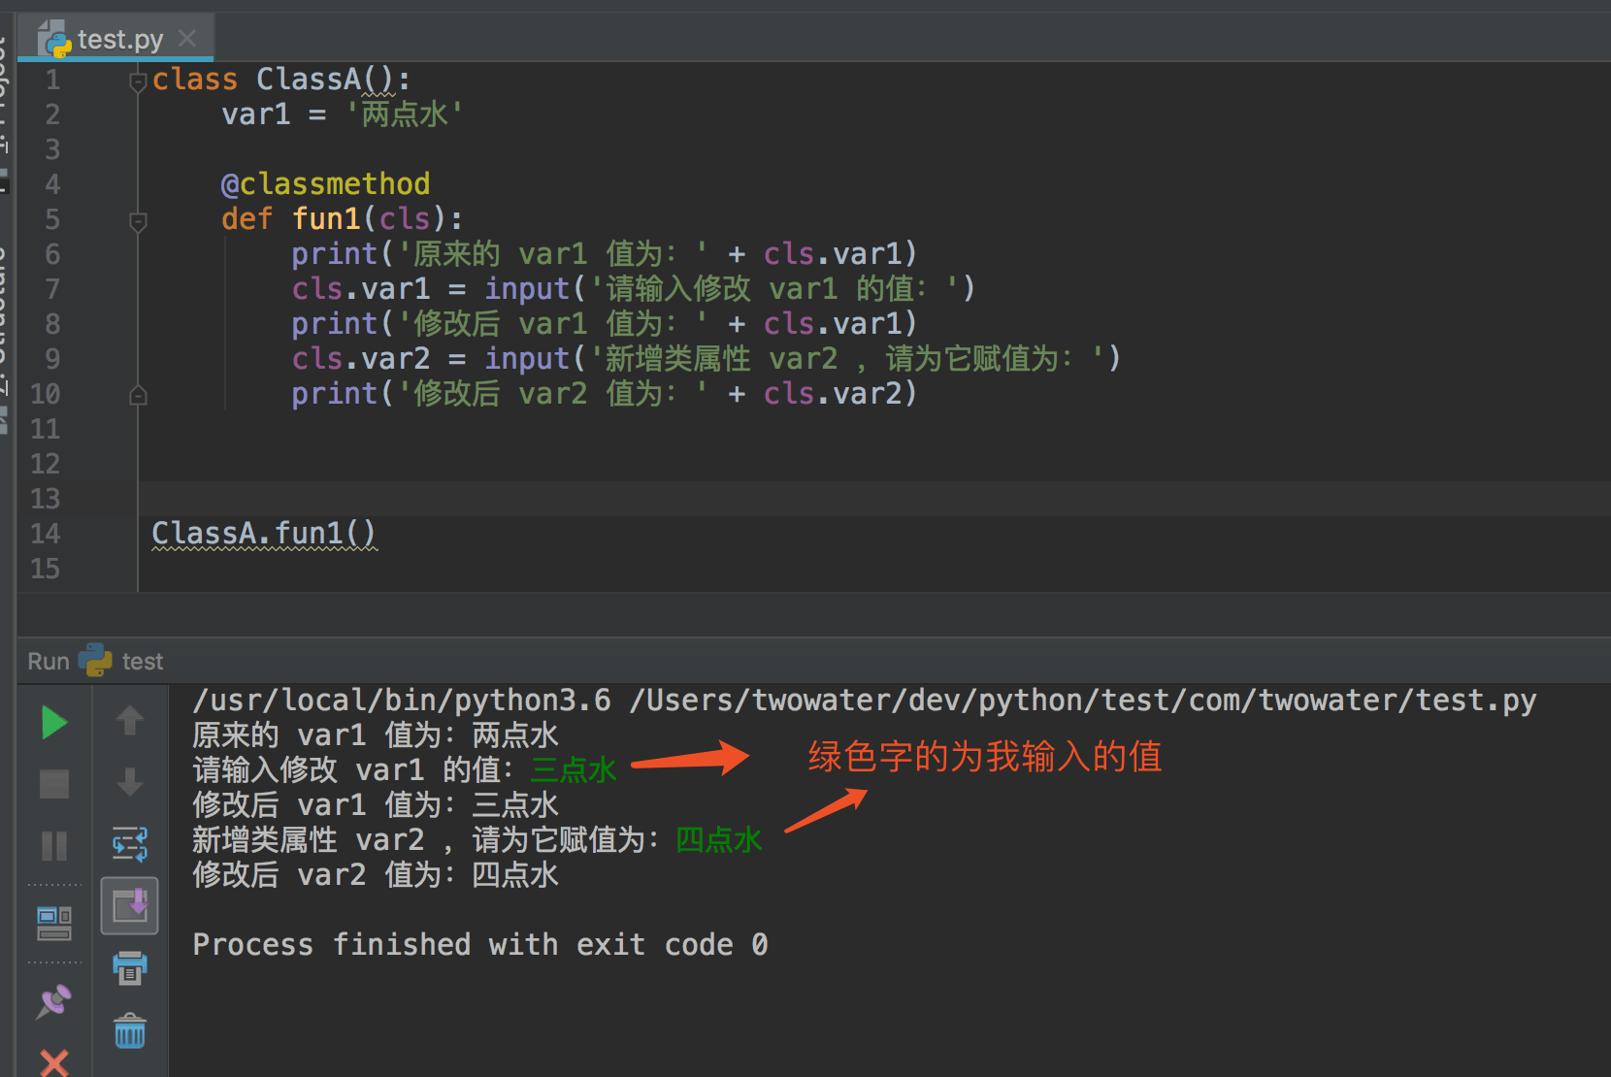Click the Stop process square button

[x=54, y=784]
